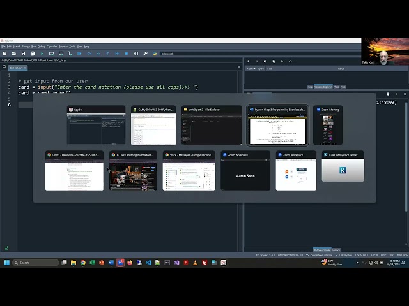
Task: Switch to the Variable Explorer tab
Action: click(323, 87)
